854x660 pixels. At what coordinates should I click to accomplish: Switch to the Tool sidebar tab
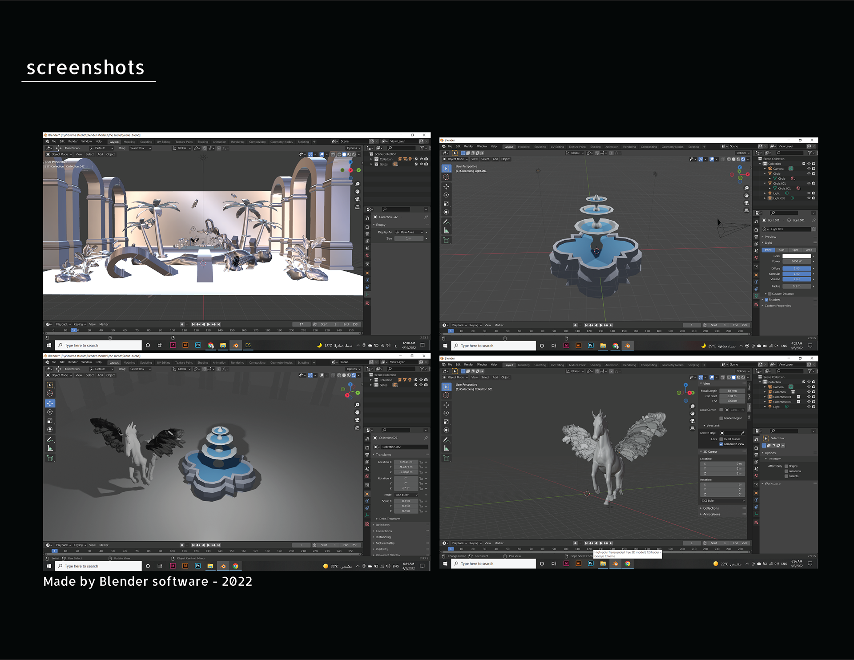[x=749, y=397]
